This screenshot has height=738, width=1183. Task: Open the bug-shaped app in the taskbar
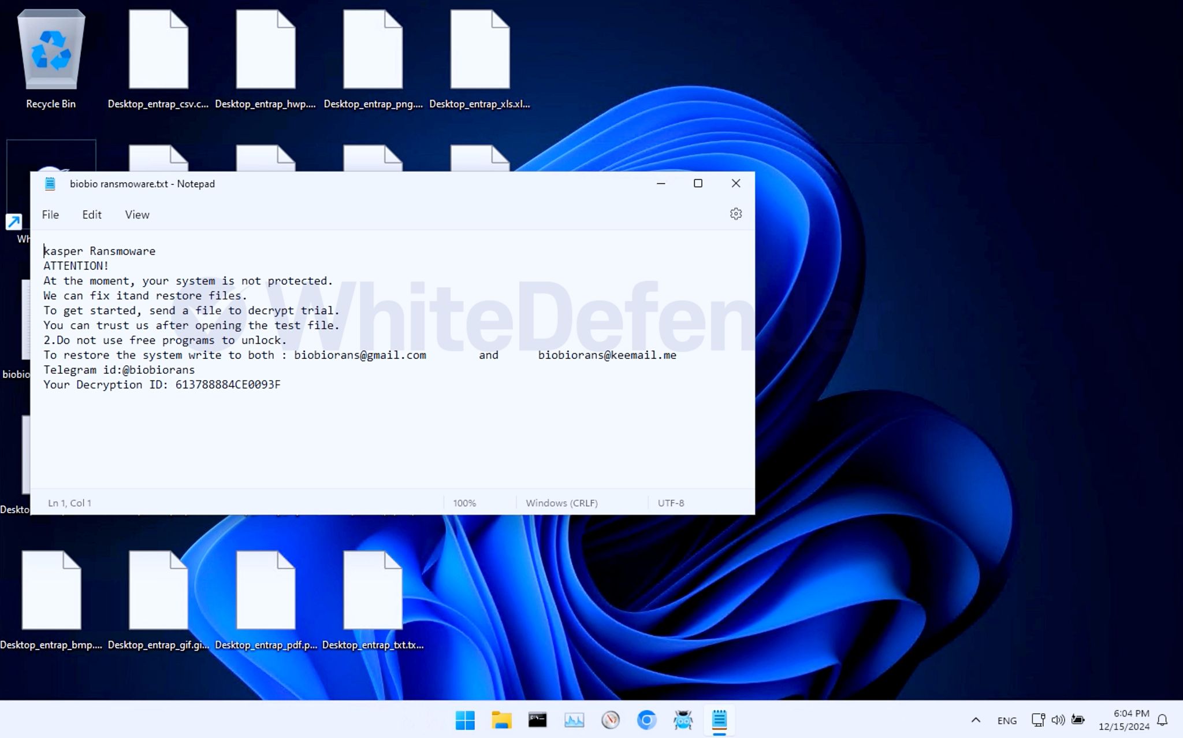(683, 720)
